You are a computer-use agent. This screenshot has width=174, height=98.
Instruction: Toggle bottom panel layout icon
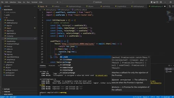tap(154, 2)
